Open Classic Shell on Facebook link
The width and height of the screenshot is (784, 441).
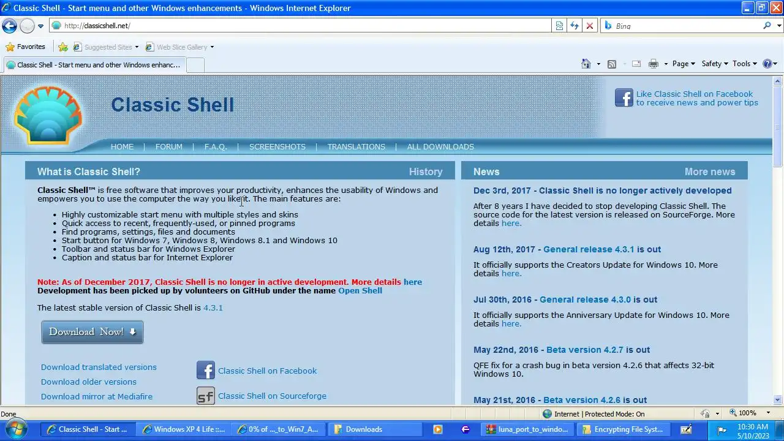(267, 371)
